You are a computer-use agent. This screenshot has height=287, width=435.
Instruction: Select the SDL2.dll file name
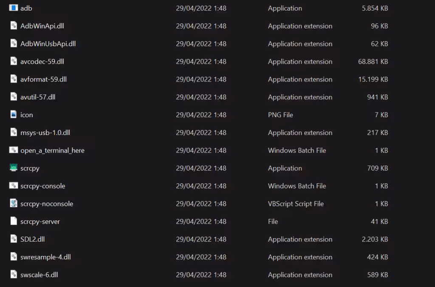pos(32,239)
